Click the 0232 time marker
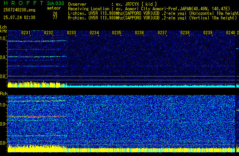 [49, 33]
